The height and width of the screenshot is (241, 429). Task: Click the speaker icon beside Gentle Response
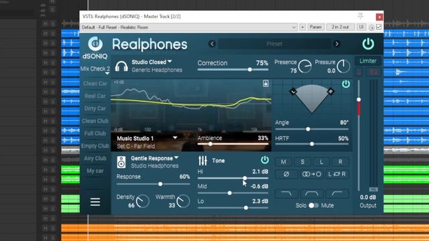tap(121, 162)
